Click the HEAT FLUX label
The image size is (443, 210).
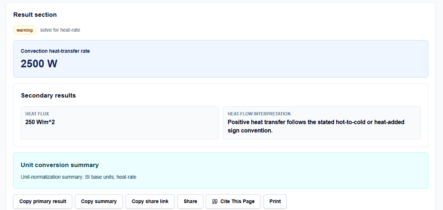(37, 114)
